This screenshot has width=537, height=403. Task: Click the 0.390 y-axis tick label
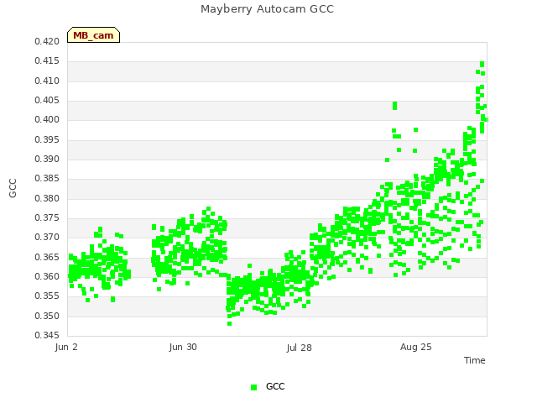[x=47, y=159]
